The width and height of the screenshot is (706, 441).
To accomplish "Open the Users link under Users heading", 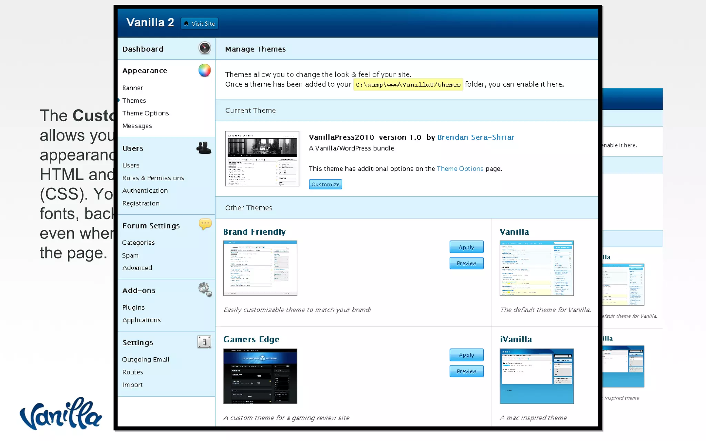I will point(131,165).
